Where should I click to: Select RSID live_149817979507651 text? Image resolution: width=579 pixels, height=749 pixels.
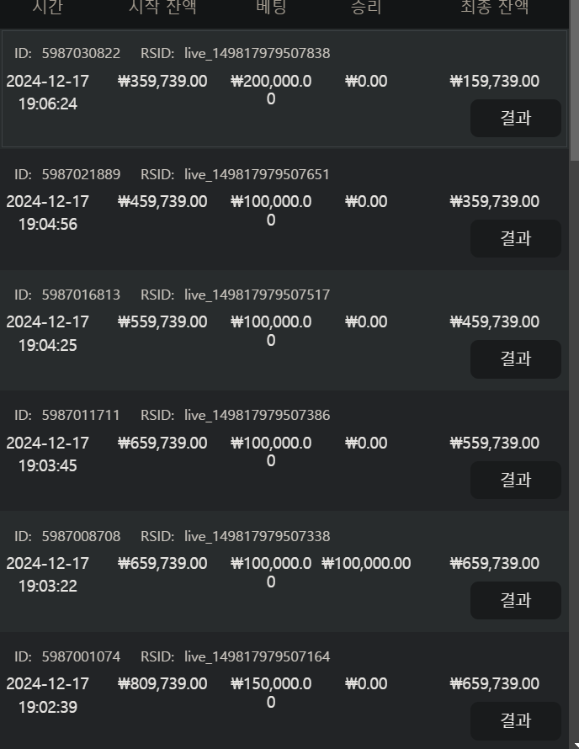257,174
